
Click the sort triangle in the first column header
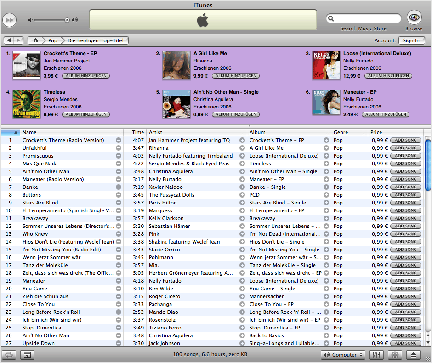(16, 132)
